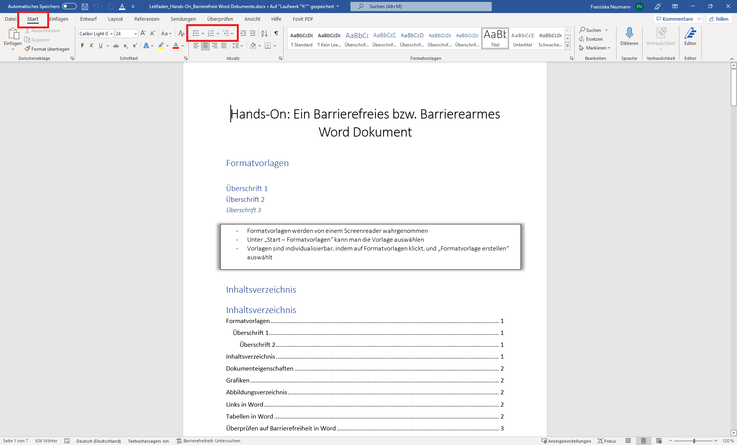Open Ersetzen in the Bearbeiten group

click(591, 39)
